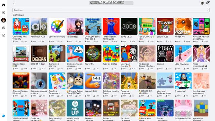Open the FREE 'Убить или не убить' thumbnail

(21, 108)
